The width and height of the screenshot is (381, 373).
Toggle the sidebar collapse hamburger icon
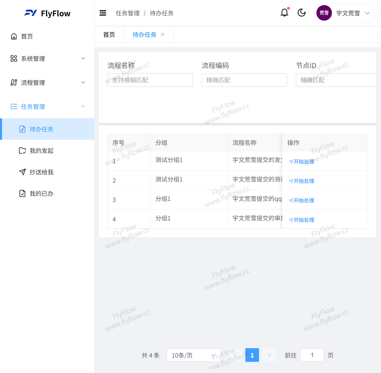point(103,13)
